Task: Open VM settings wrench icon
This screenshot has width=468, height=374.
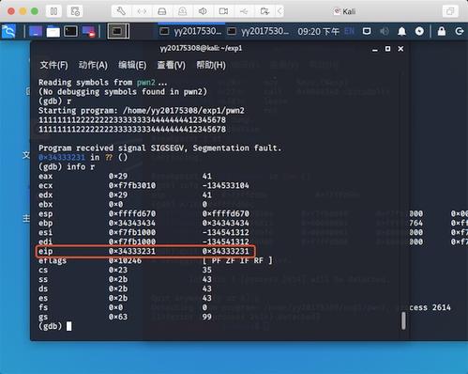Action: click(121, 11)
